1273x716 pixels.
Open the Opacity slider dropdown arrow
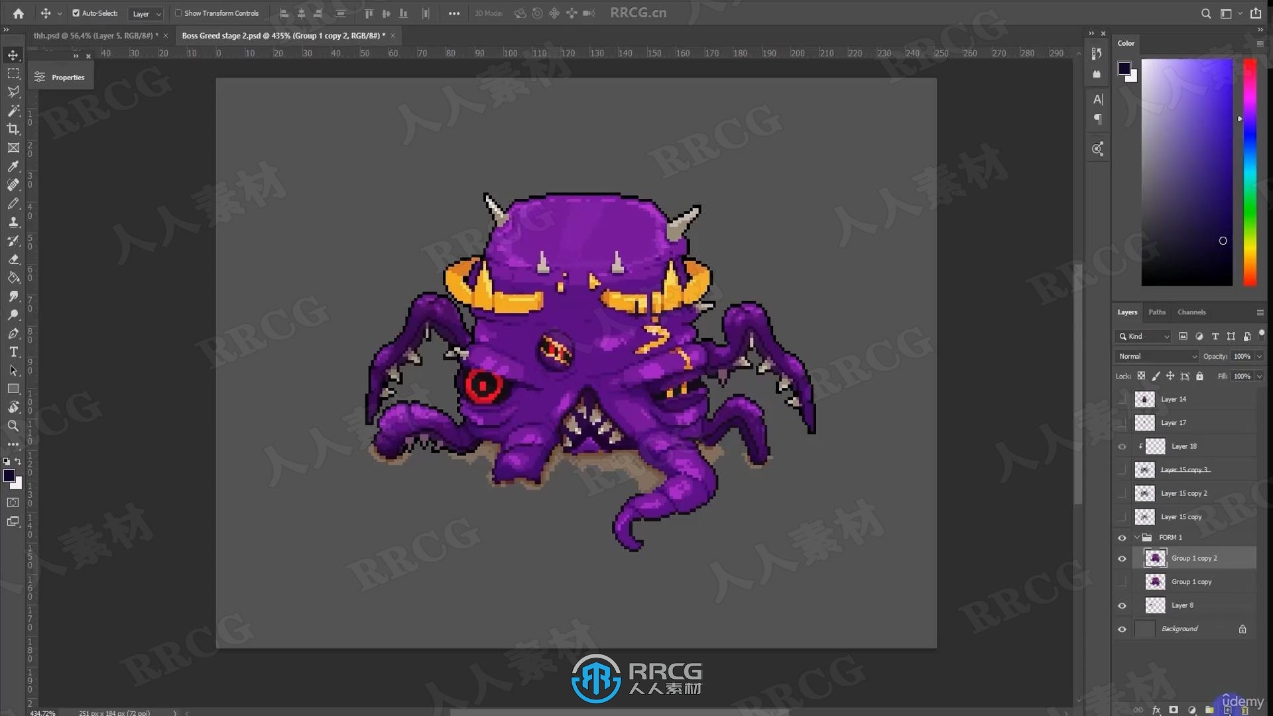1259,357
